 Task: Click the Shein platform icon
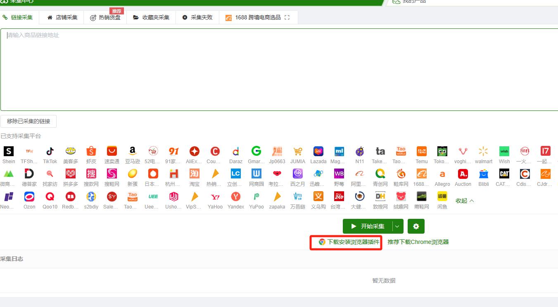(x=8, y=151)
